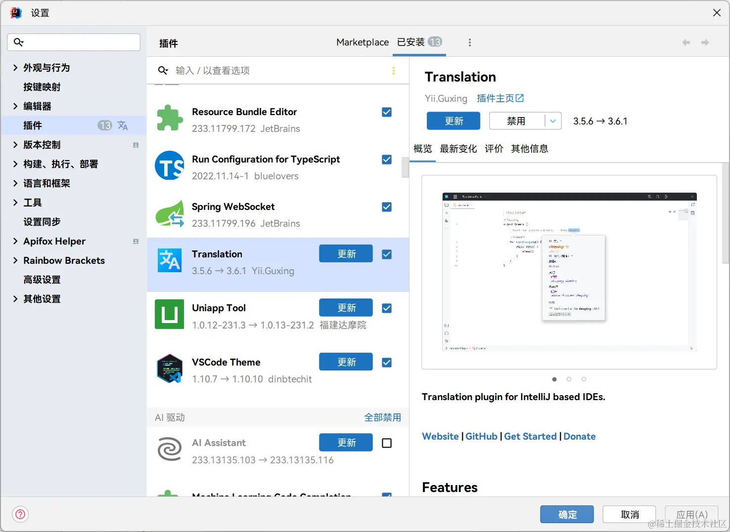The image size is (730, 532).
Task: Open the plugins more options vertical dots
Action: tap(470, 42)
